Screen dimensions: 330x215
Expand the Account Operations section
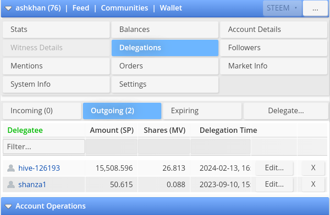tap(8, 206)
